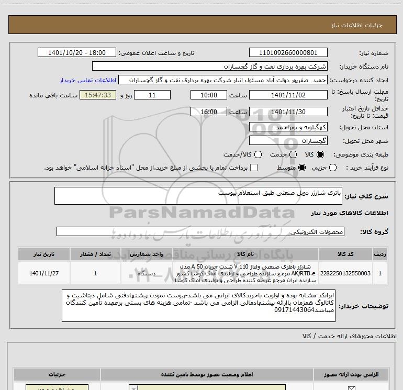Image resolution: width=403 pixels, height=390 pixels.
Task: Click the product group field محصولات الکترونیکی
Action: click(200, 231)
